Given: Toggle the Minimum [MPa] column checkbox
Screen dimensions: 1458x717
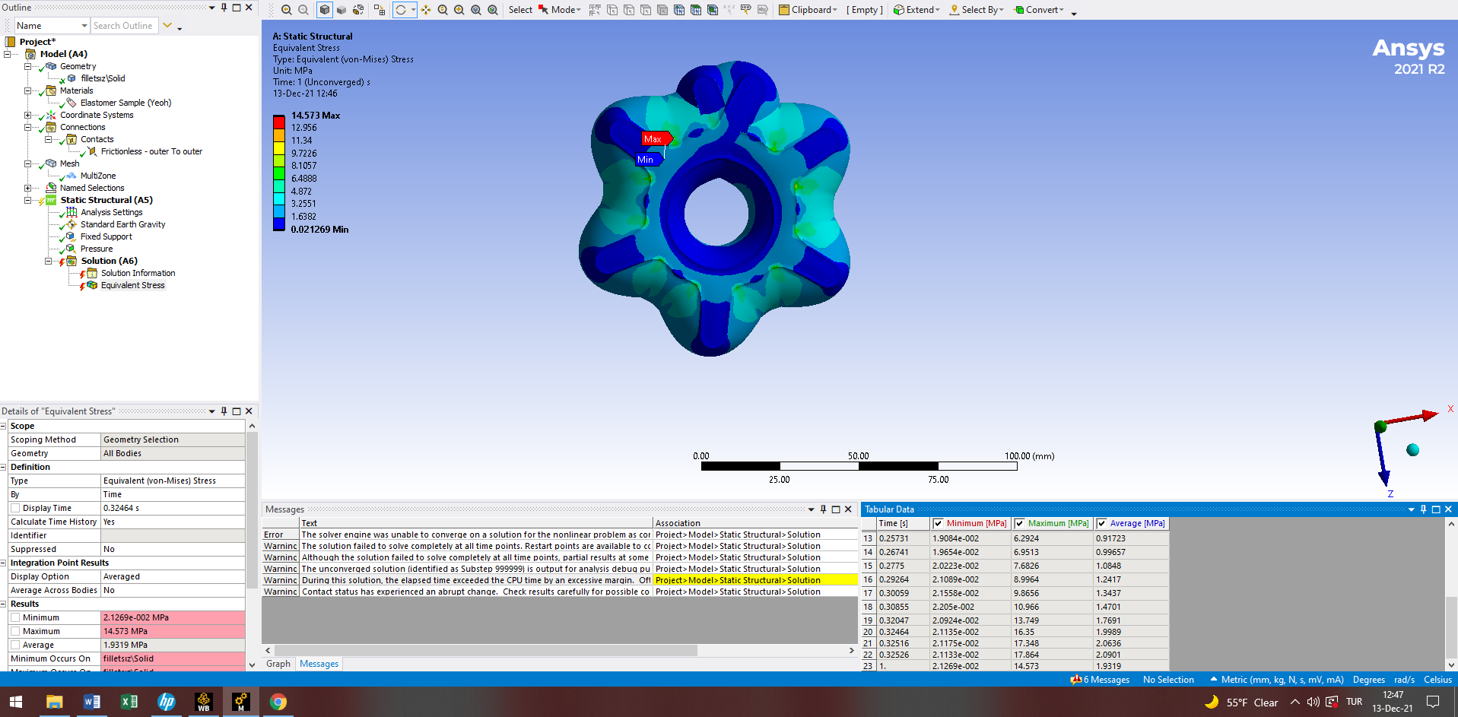Looking at the screenshot, I should coord(939,523).
